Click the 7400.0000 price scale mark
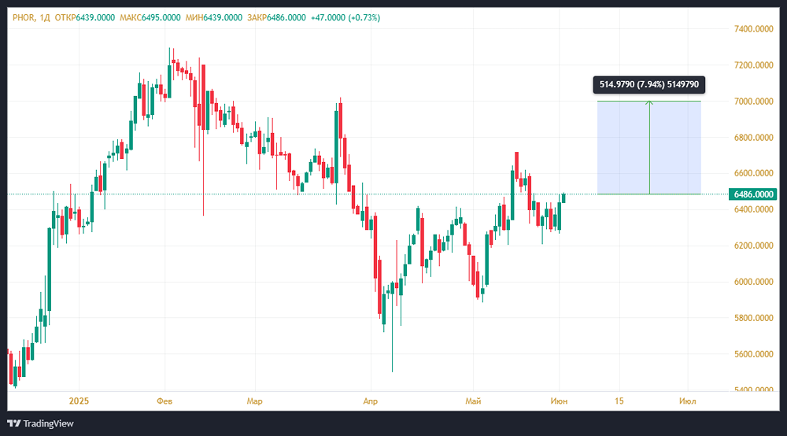Viewport: 787px width, 436px height. [753, 29]
